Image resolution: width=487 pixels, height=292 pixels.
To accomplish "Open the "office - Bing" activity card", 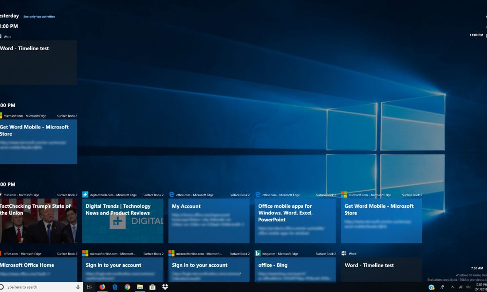I will (x=295, y=270).
